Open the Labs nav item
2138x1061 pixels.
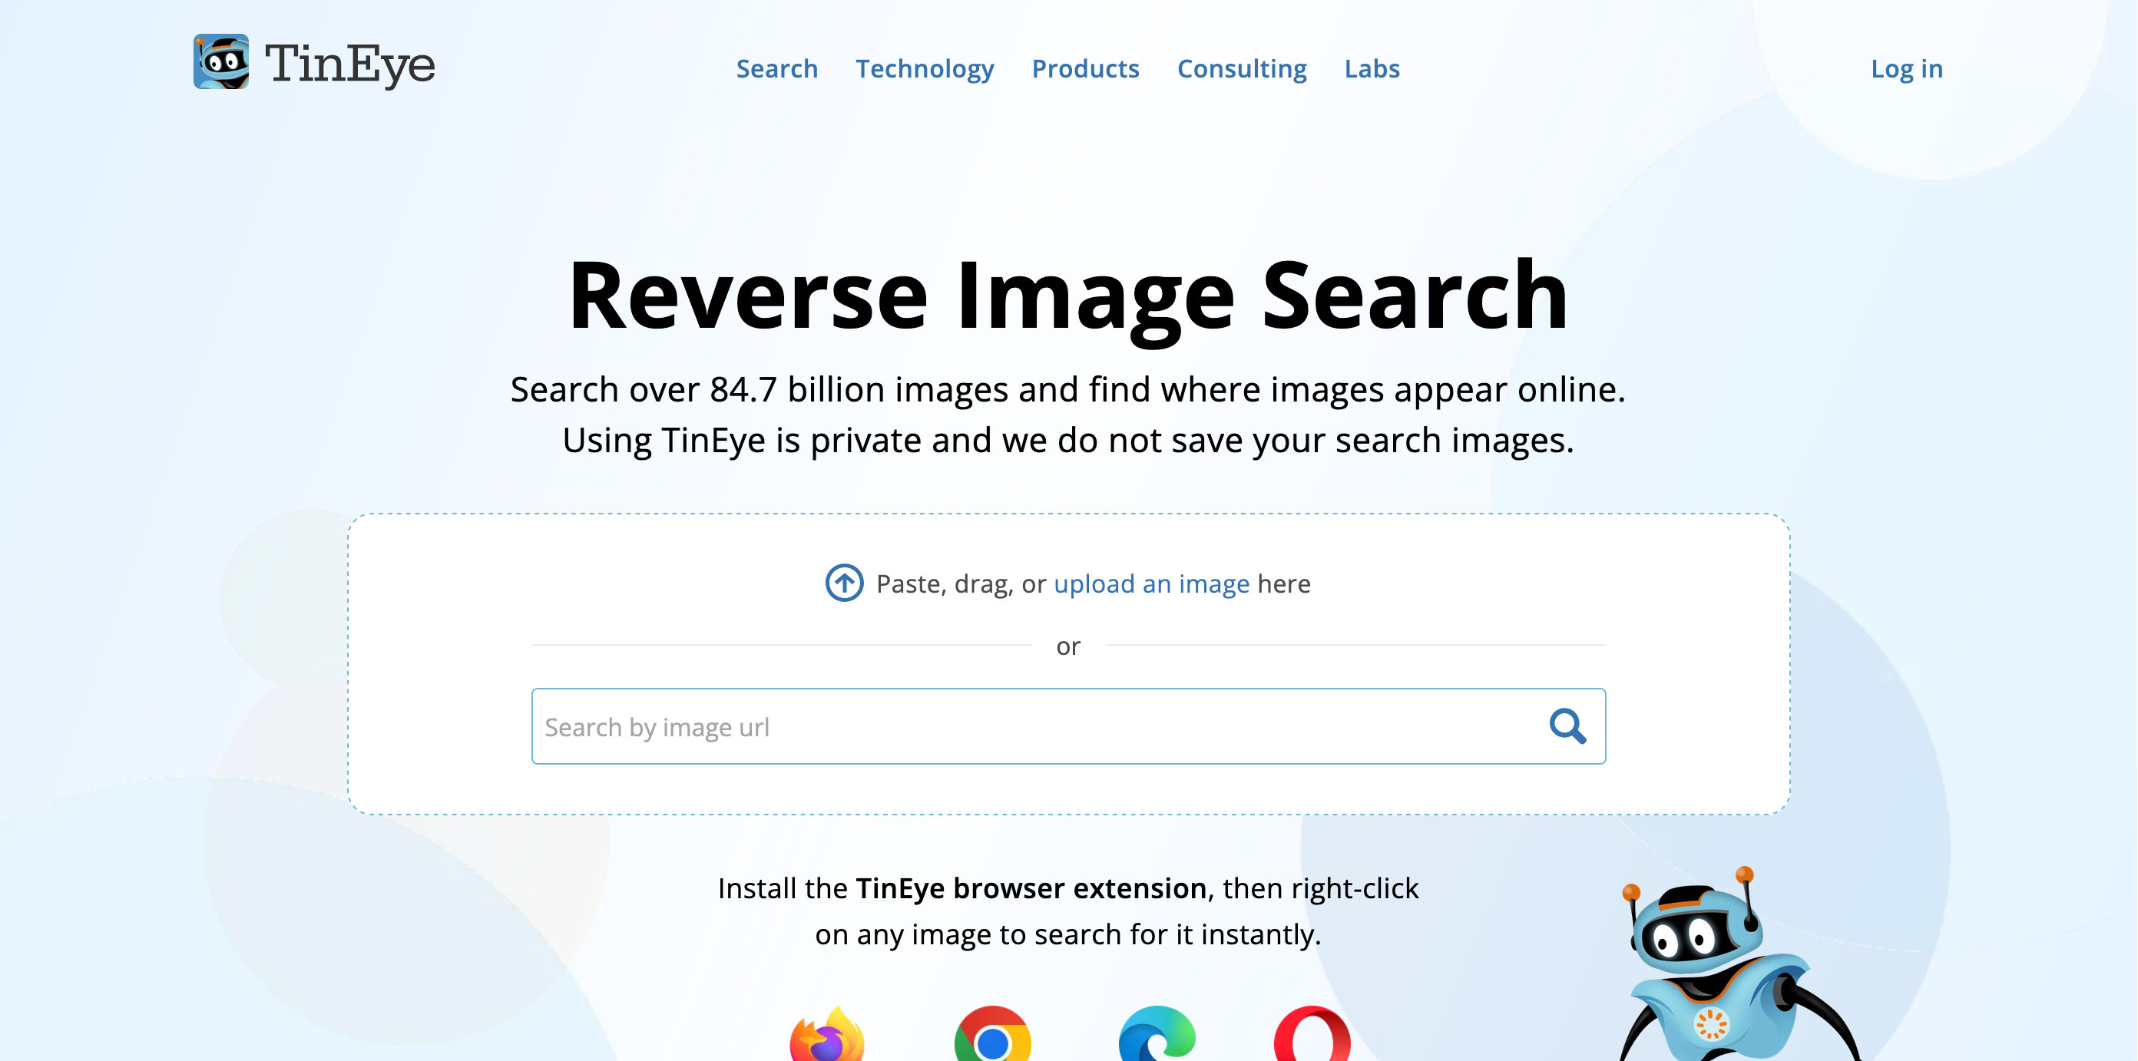[x=1372, y=68]
